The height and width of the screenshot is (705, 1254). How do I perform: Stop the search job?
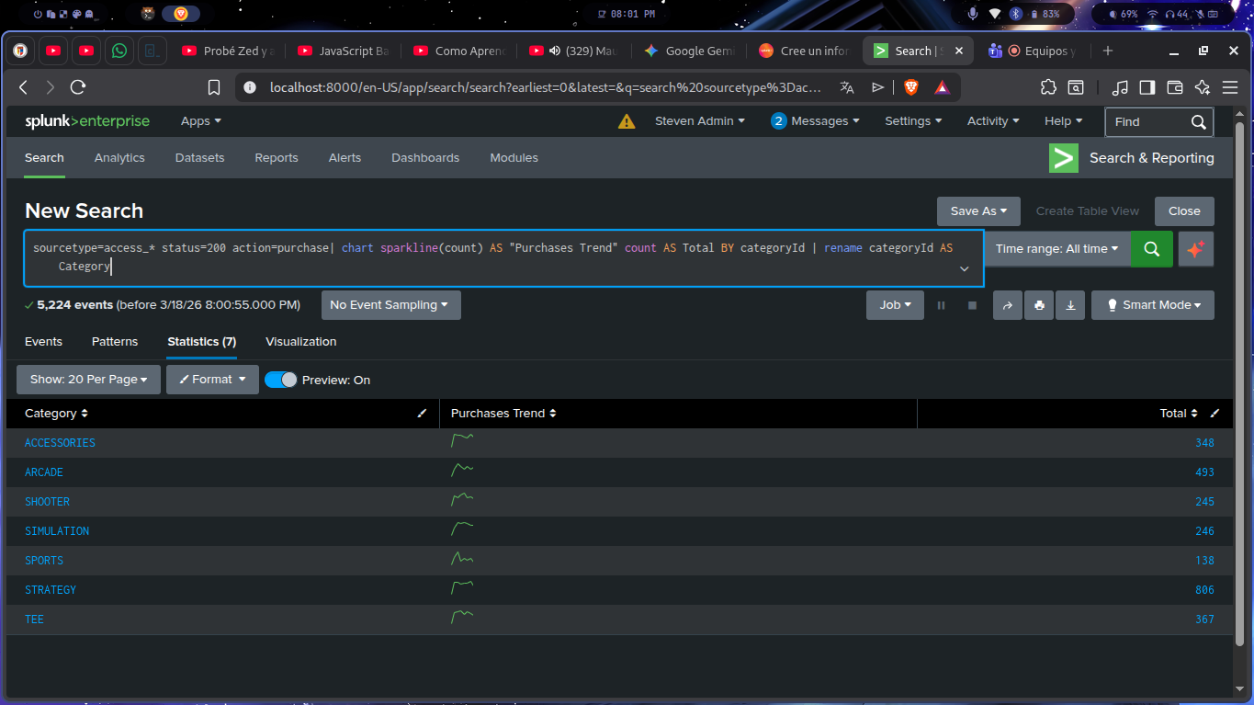972,304
